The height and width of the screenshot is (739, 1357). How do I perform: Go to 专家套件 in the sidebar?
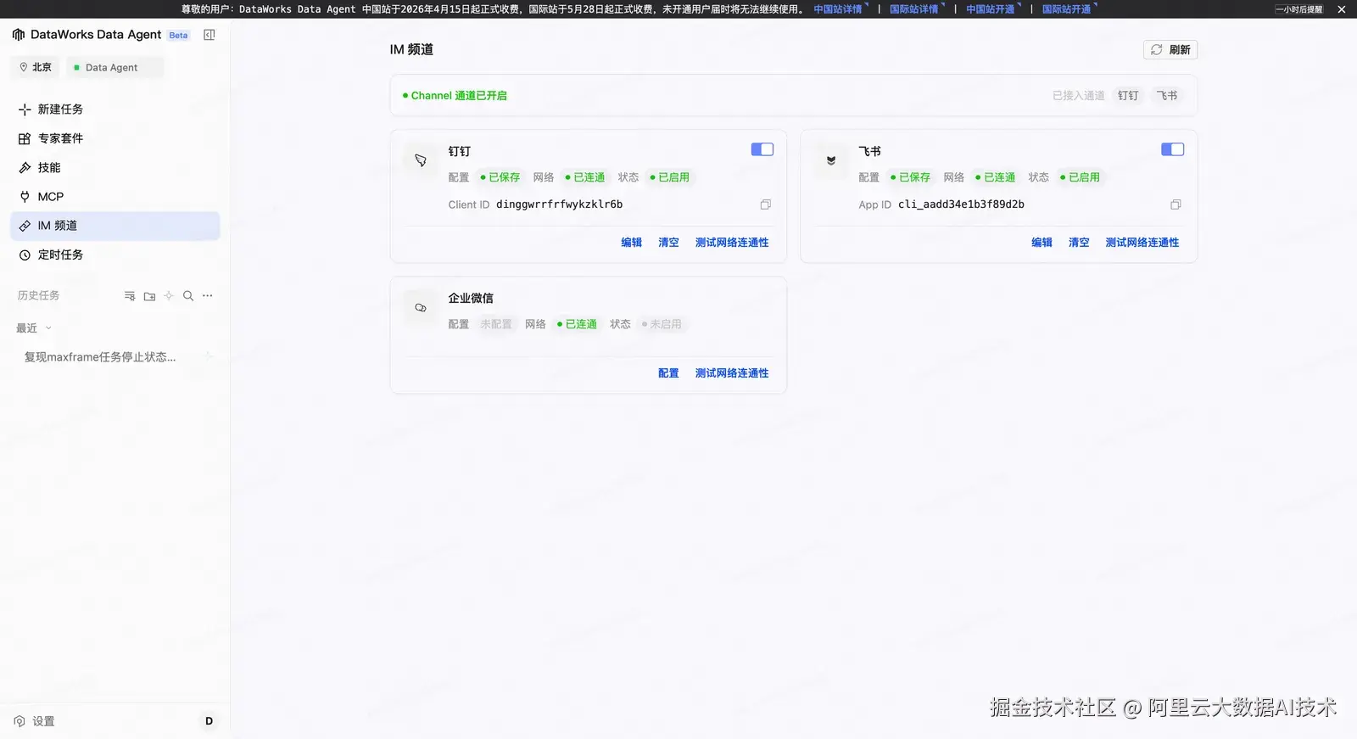(x=115, y=138)
